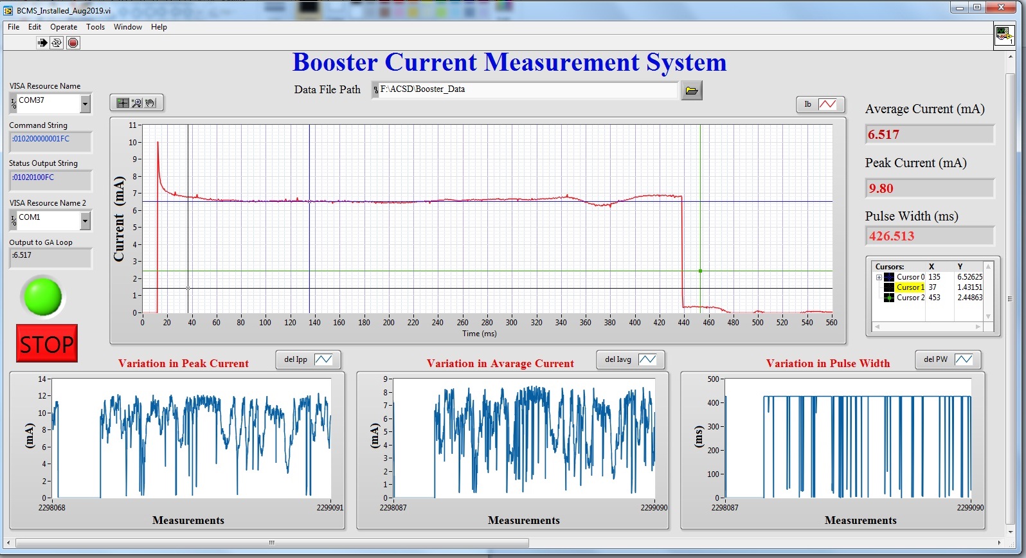Select the zoom tool in graph palette
This screenshot has height=558, width=1026.
pyautogui.click(x=136, y=103)
